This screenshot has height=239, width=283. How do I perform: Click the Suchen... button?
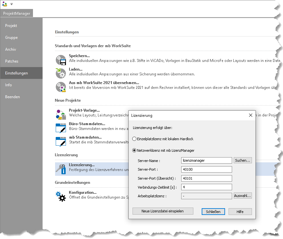(x=243, y=160)
